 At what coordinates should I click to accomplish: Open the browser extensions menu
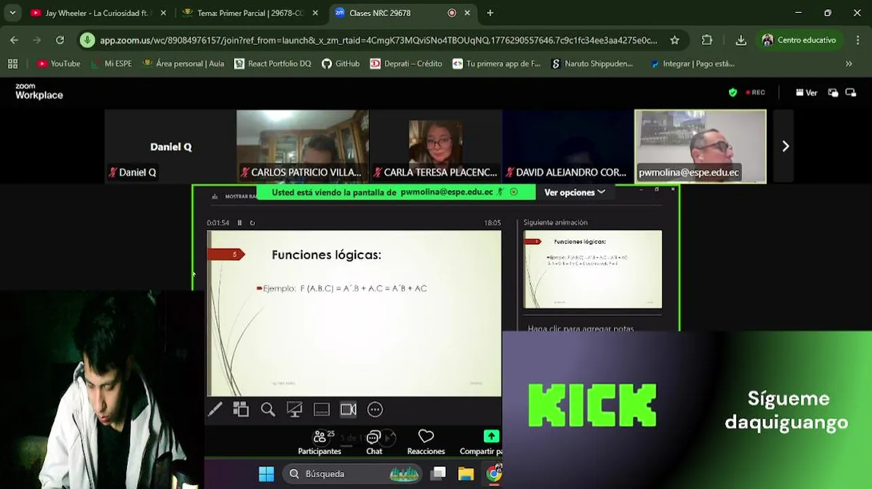(x=707, y=40)
